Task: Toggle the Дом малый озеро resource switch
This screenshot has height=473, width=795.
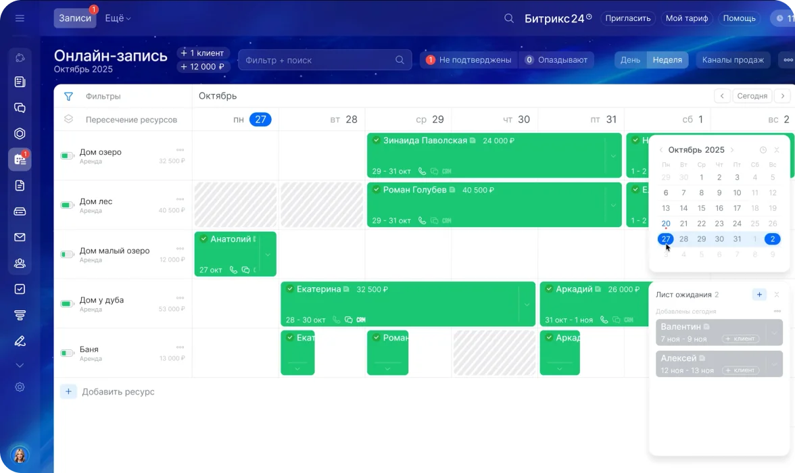Action: (67, 255)
